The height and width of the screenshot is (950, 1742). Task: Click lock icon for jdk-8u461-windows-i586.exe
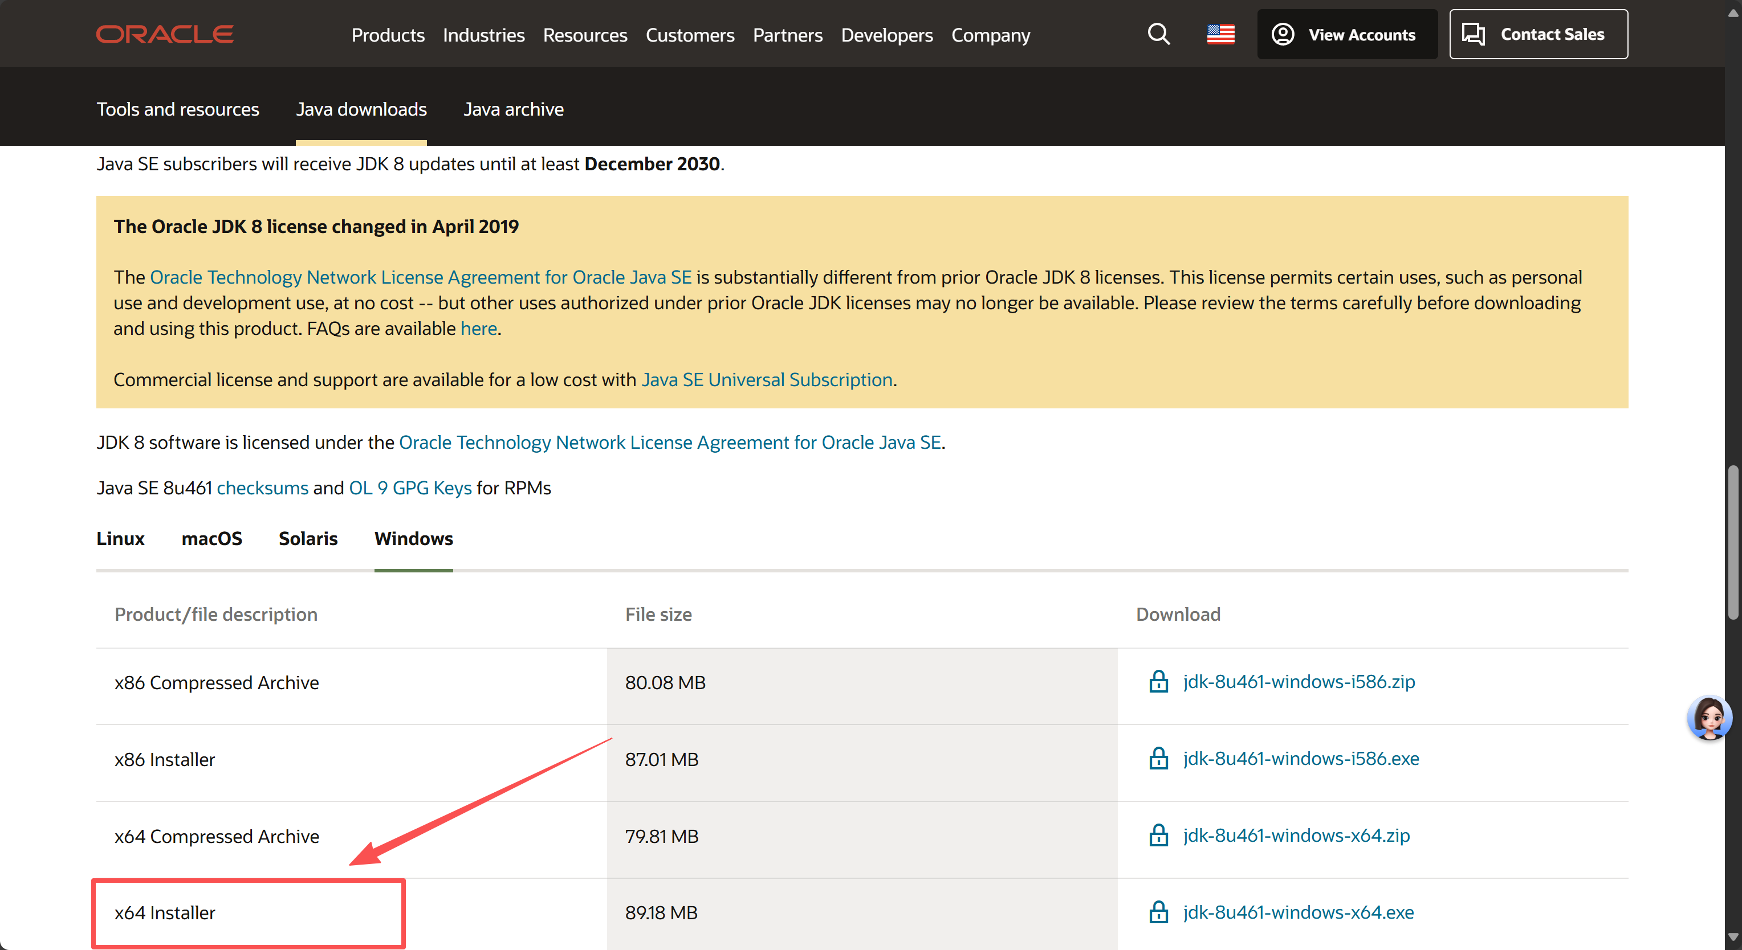(1158, 759)
